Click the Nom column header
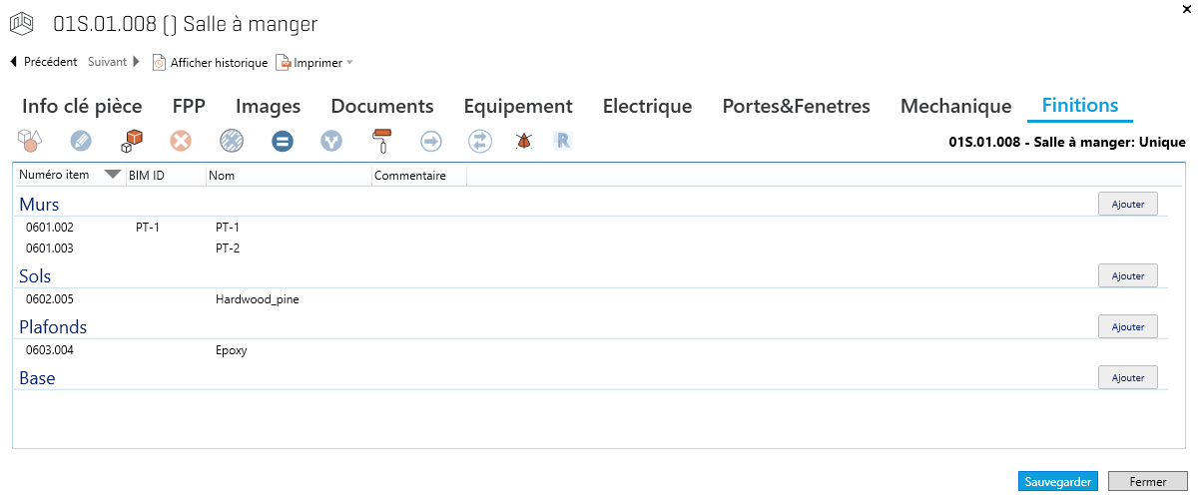Screen dimensions: 1198x501 click(289, 176)
